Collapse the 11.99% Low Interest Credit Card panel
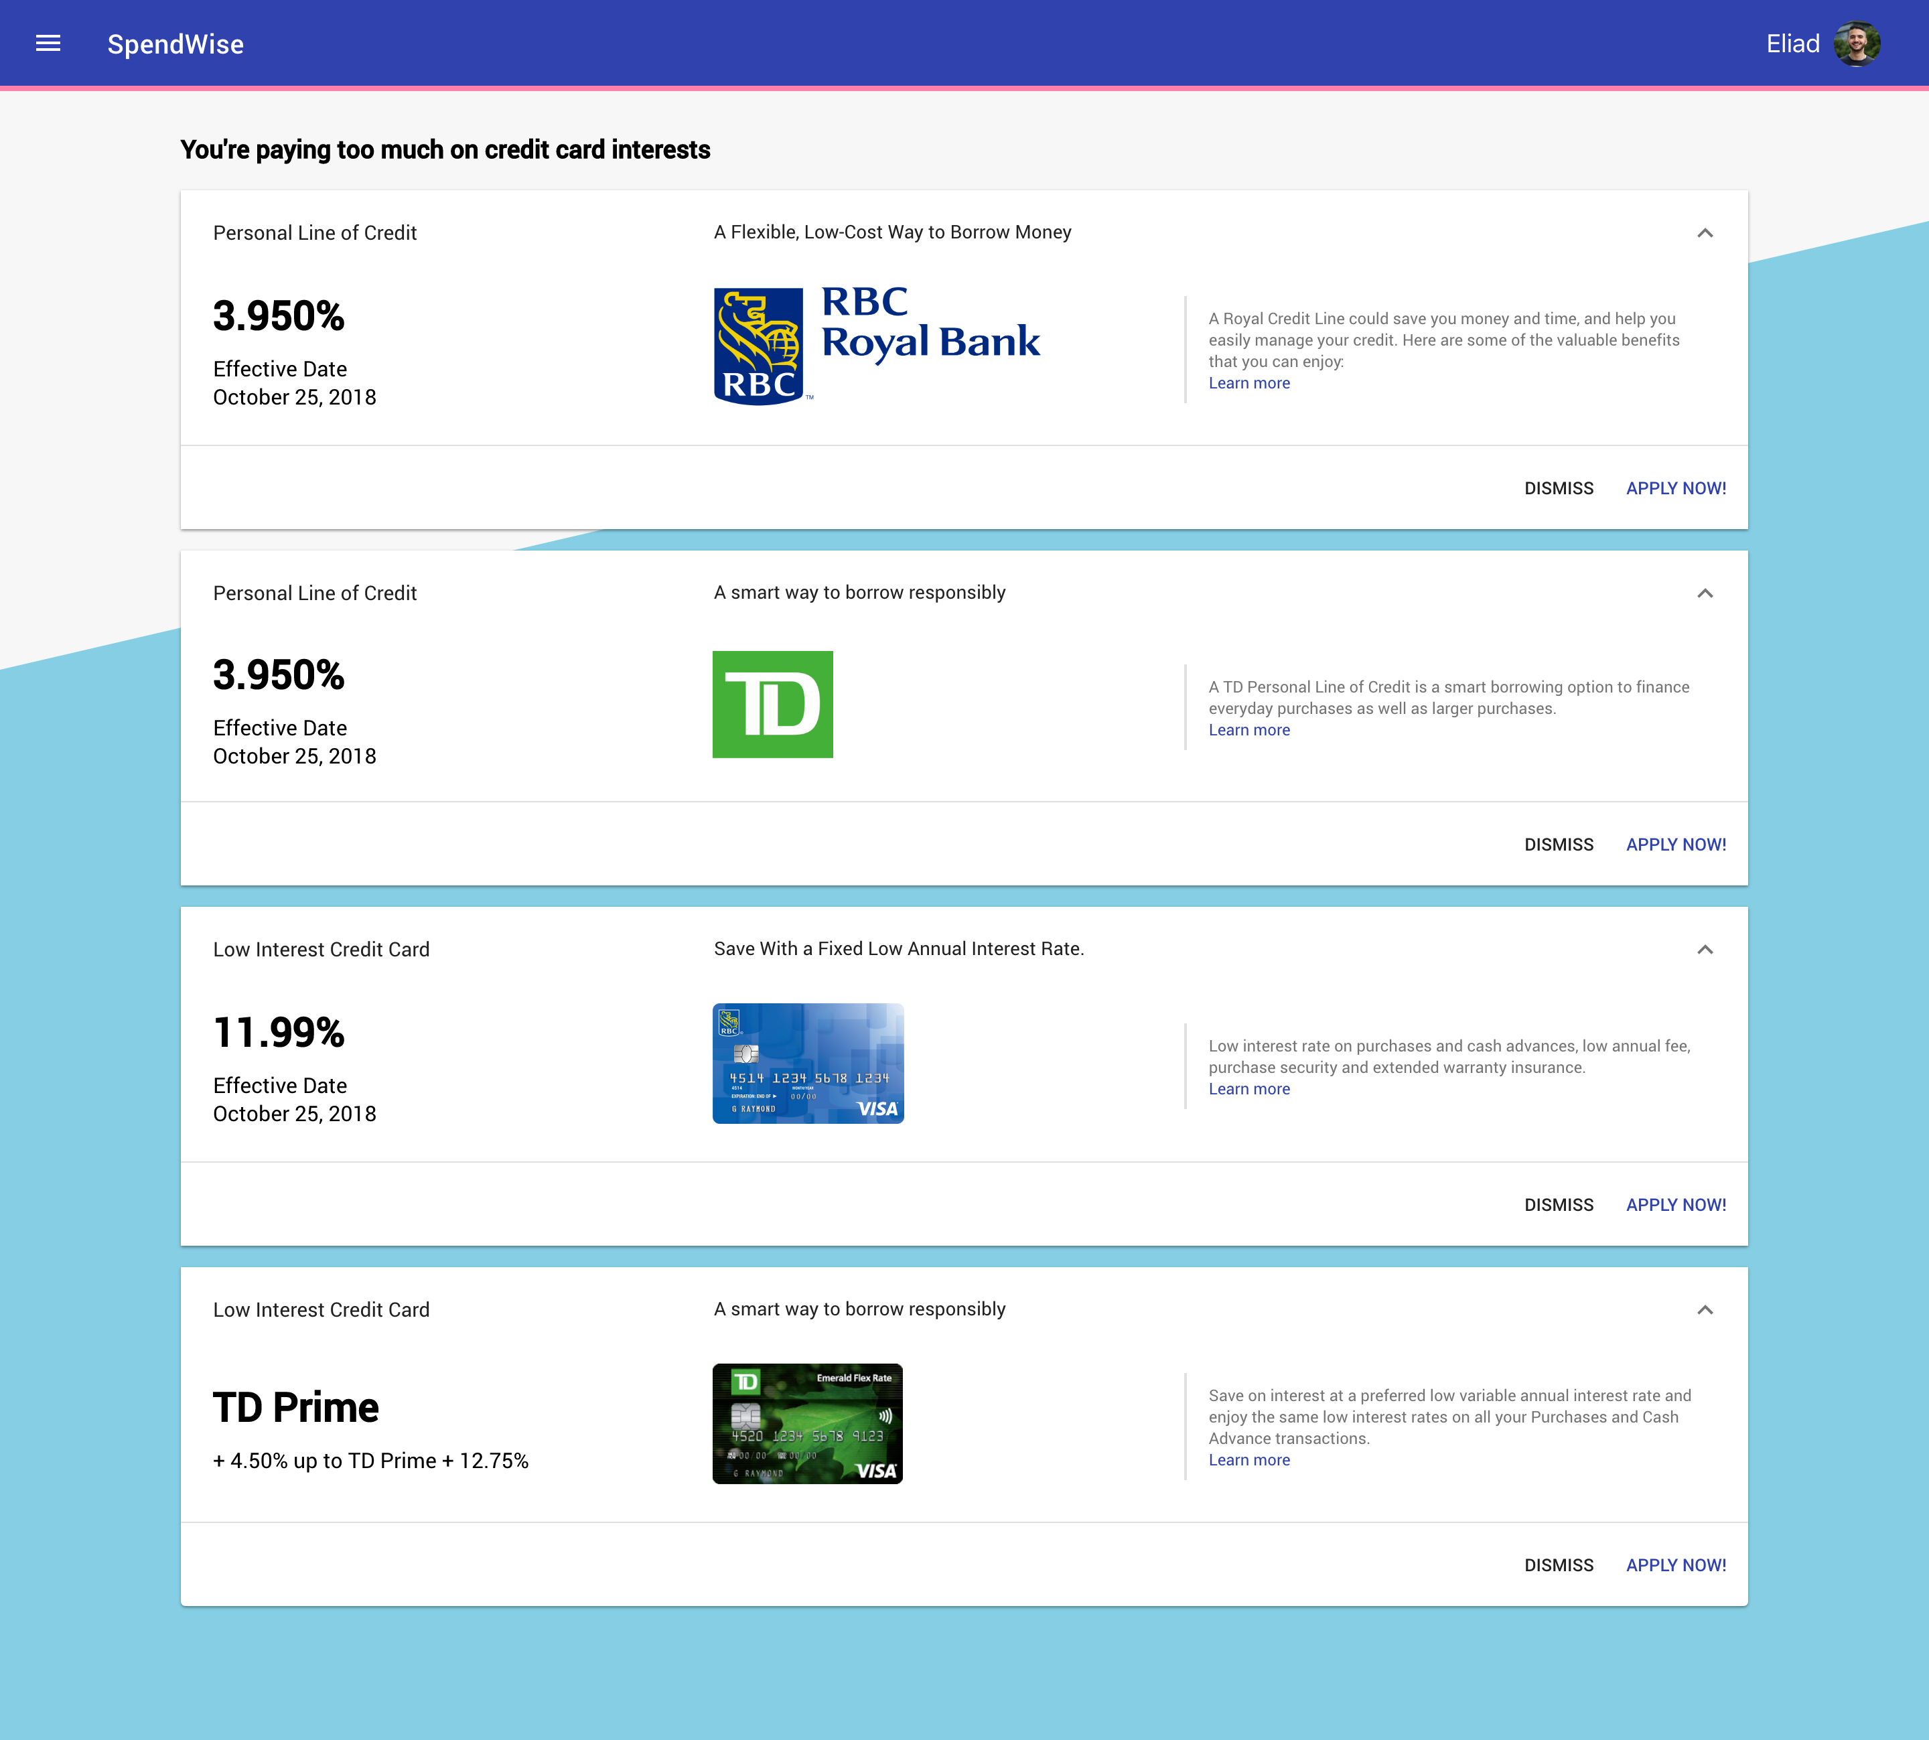Viewport: 1929px width, 1740px height. tap(1705, 949)
